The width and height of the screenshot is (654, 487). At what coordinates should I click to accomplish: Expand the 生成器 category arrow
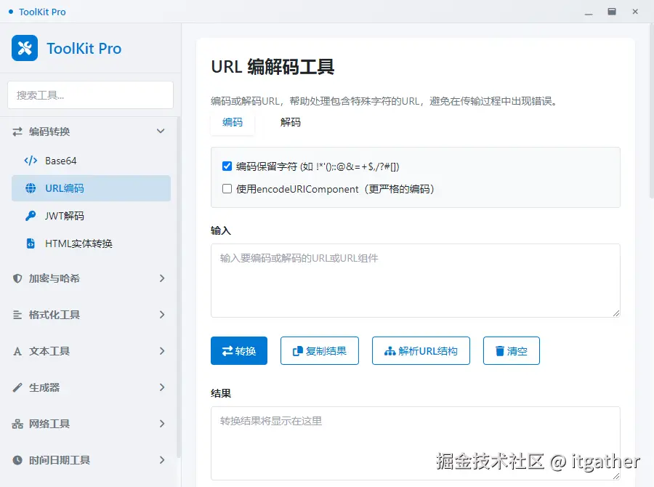(162, 387)
